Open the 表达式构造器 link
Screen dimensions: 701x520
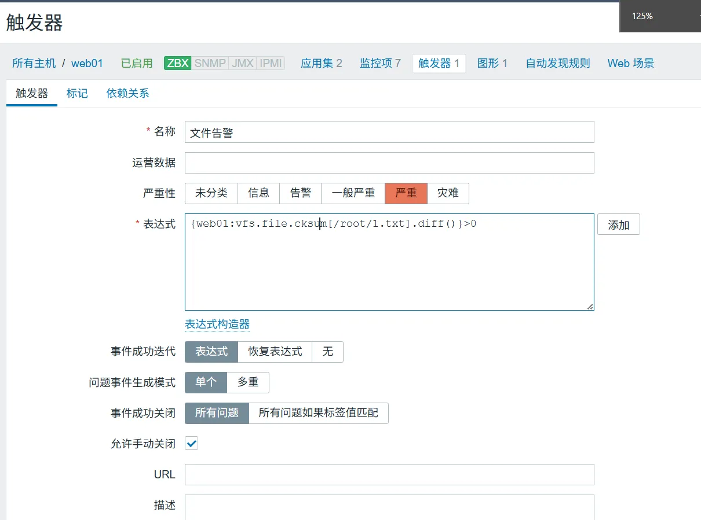pos(217,324)
